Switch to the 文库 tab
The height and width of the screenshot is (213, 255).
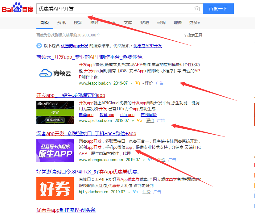point(128,23)
